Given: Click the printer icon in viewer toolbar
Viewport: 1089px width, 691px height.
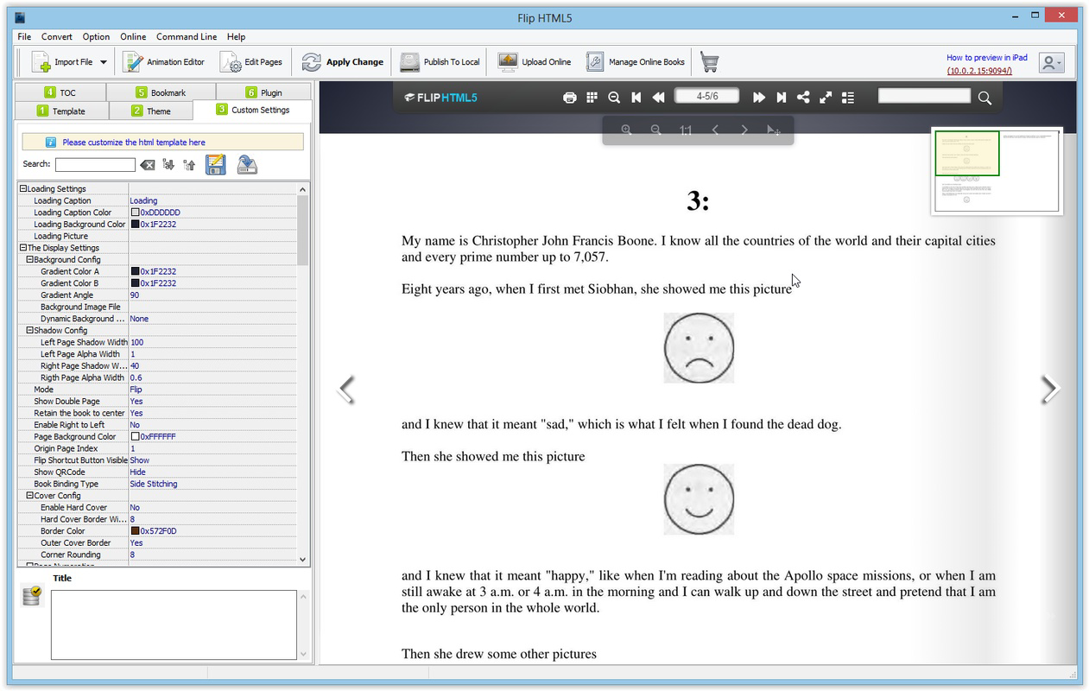Looking at the screenshot, I should [x=569, y=98].
